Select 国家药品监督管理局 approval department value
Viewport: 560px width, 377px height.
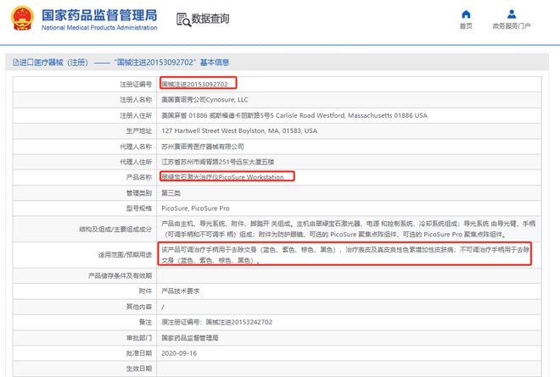click(190, 338)
